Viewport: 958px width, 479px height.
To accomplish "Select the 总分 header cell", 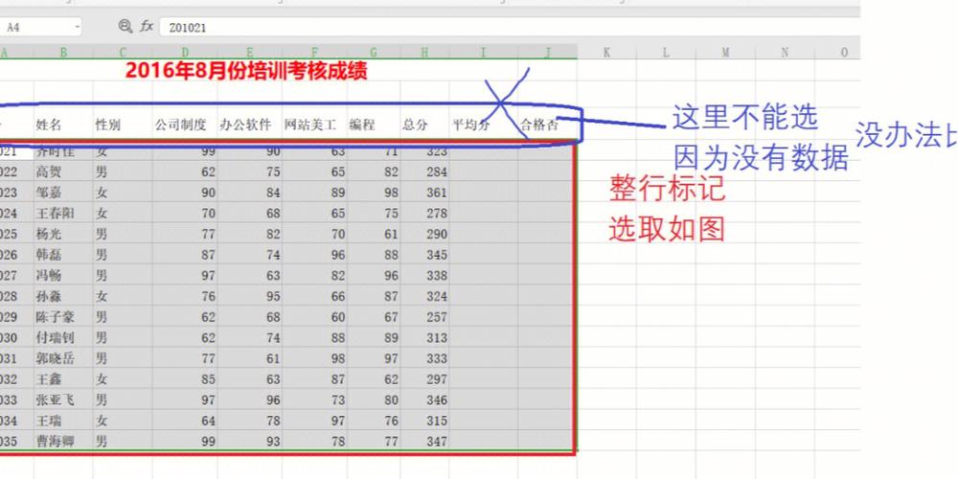I will (x=424, y=125).
